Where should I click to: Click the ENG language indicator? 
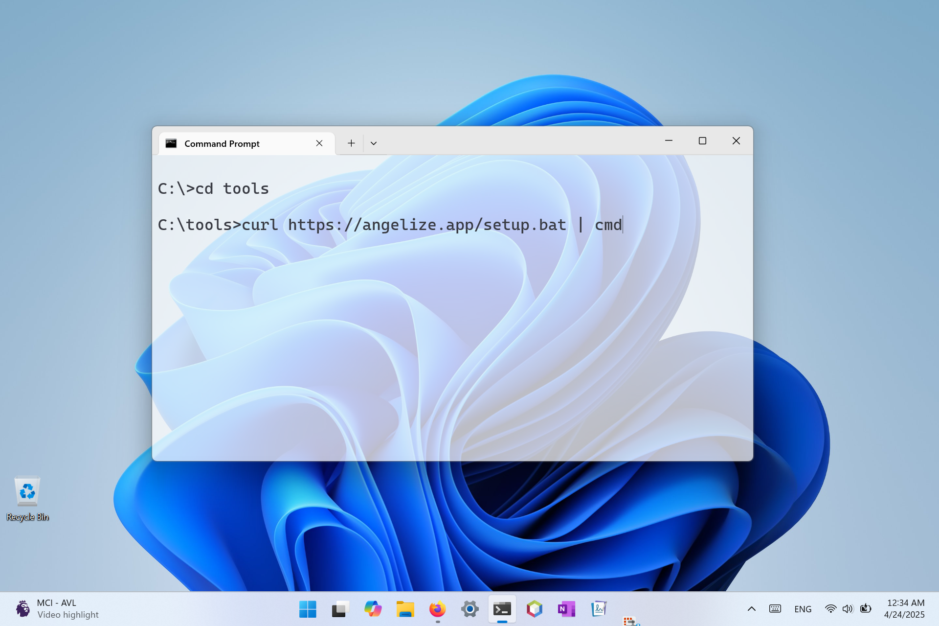[803, 609]
